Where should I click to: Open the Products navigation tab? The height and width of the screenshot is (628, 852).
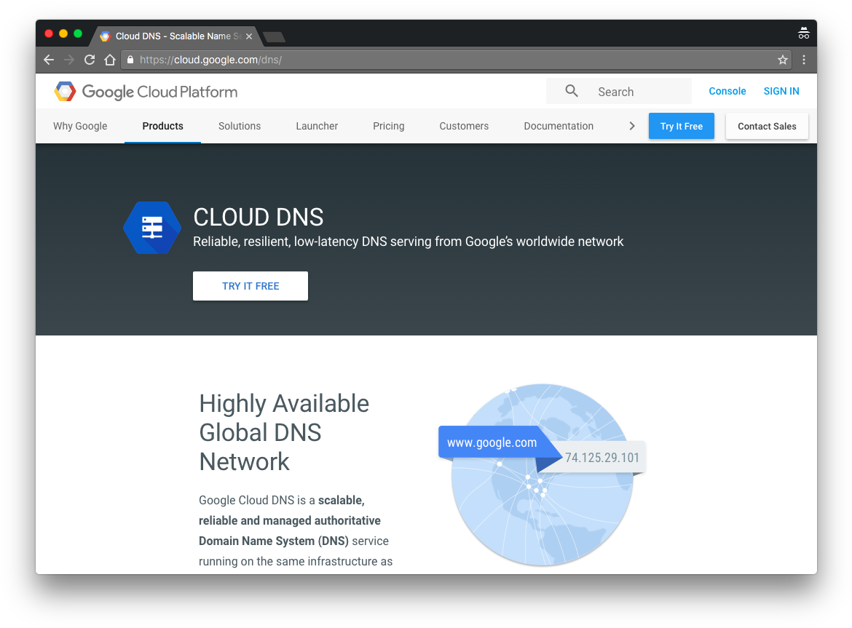click(x=162, y=126)
